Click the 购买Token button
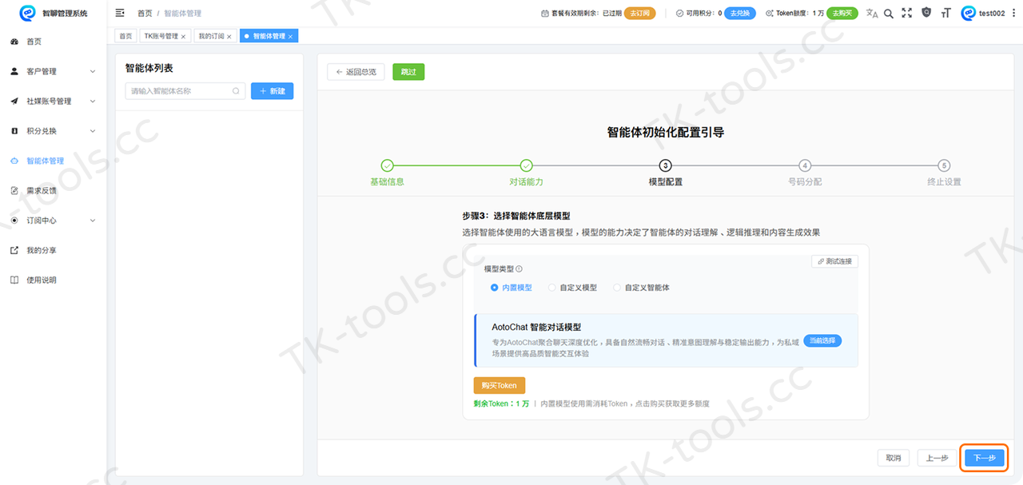This screenshot has height=485, width=1023. (x=500, y=385)
